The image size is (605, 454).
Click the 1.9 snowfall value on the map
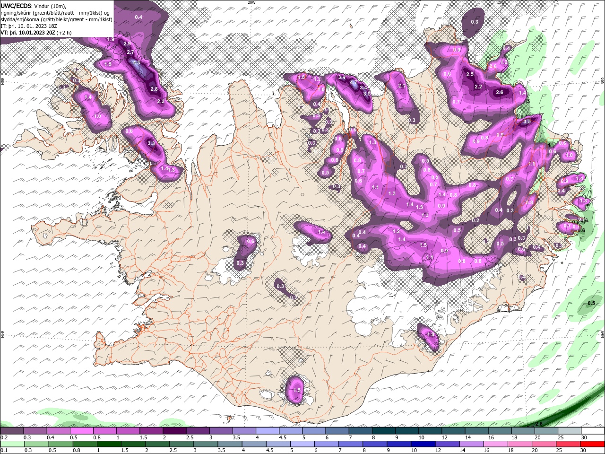pyautogui.click(x=111, y=39)
